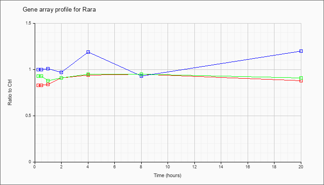Click the blue data point at 20 hours
324x185 pixels.
click(301, 51)
